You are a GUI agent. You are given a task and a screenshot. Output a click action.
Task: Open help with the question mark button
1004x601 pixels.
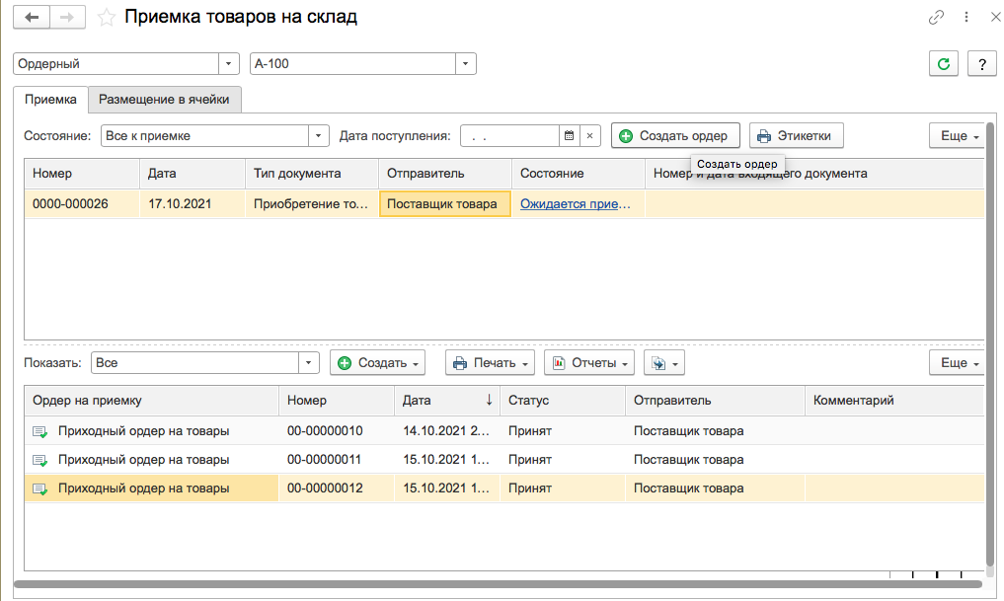point(981,64)
